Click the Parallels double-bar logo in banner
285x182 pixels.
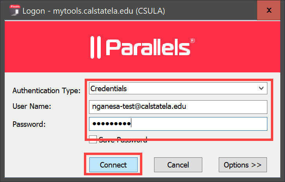96,47
